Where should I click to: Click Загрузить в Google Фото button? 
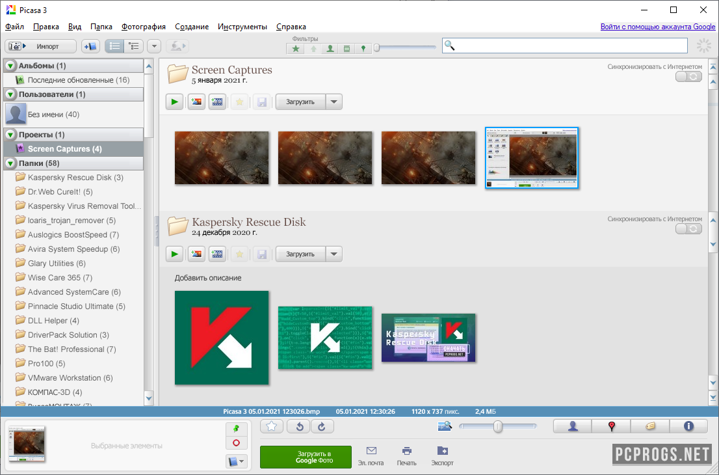306,457
